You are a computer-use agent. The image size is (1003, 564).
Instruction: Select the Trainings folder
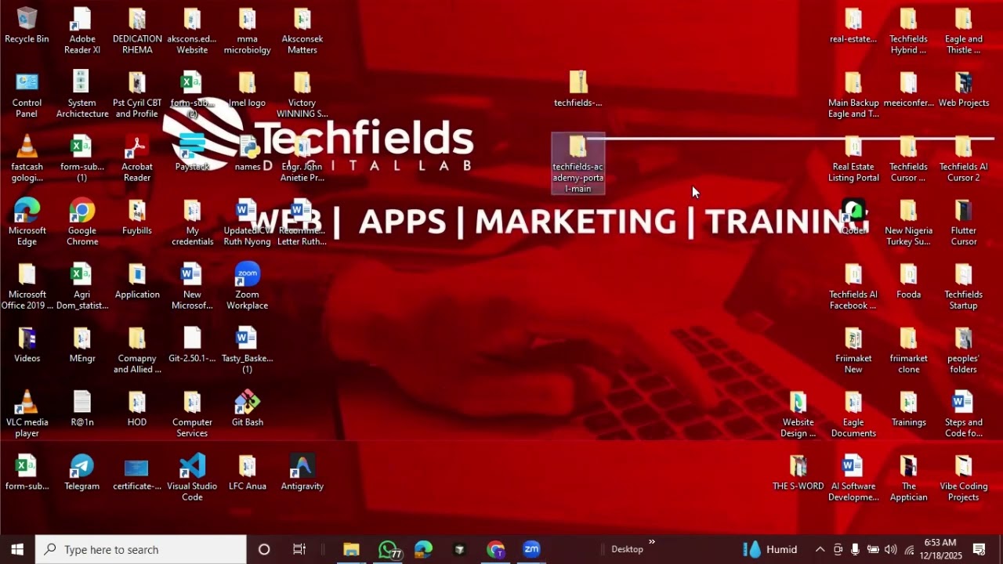pos(908,409)
